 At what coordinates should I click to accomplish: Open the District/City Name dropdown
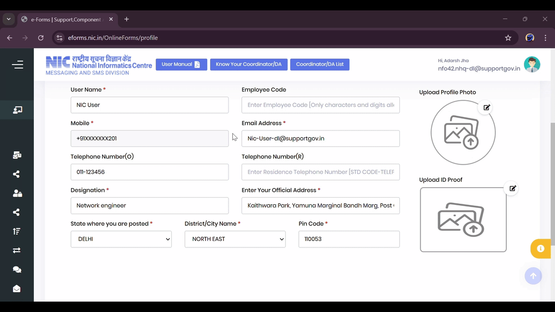(x=235, y=239)
